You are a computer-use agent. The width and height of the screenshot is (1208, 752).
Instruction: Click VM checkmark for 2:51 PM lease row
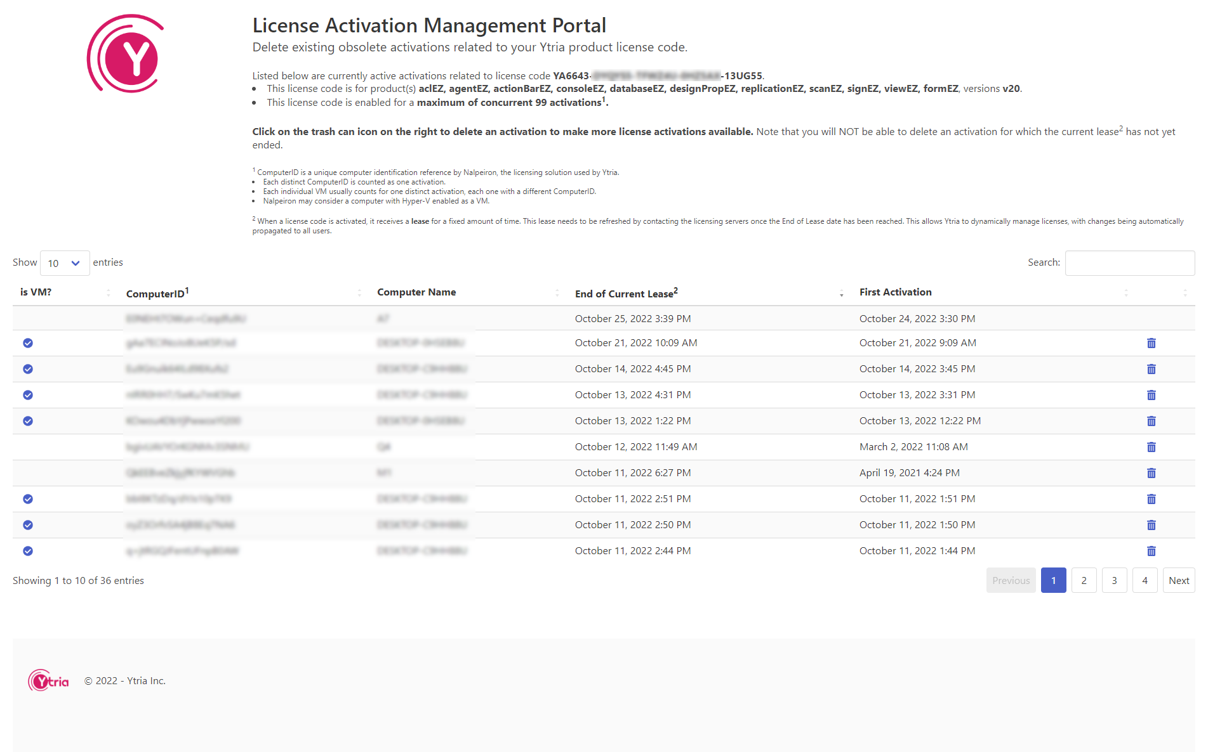click(x=28, y=499)
